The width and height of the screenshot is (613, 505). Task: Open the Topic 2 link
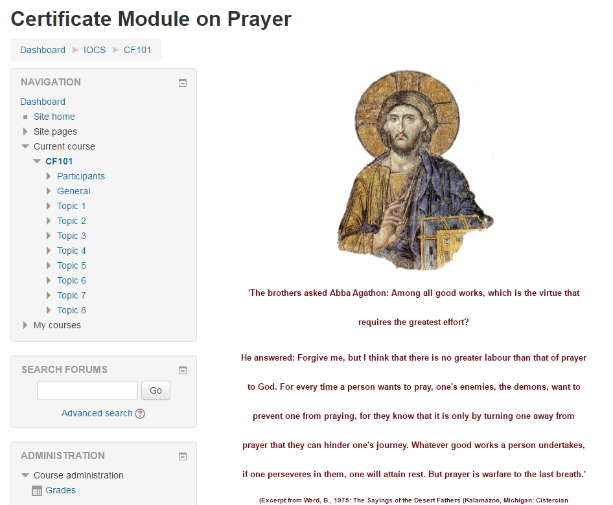(x=71, y=221)
